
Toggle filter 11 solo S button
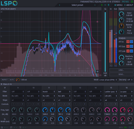click(49, 104)
